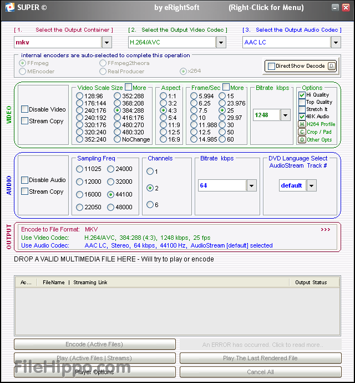The image size is (355, 383).
Task: Click the H264 Profile label
Action: tap(321, 124)
